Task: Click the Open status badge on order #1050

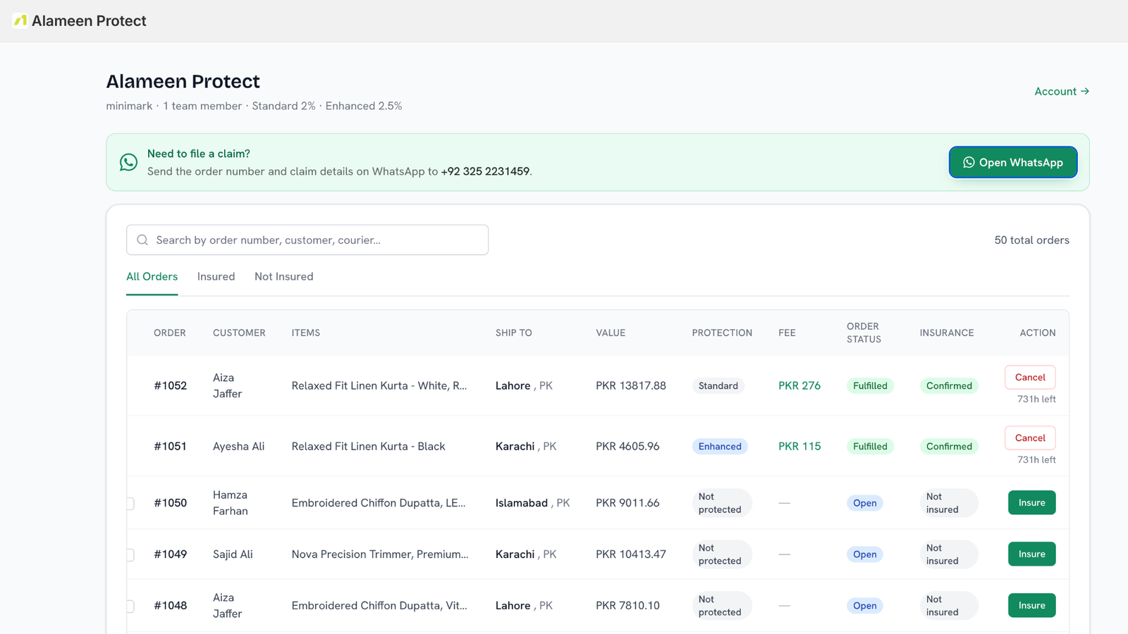Action: [x=865, y=503]
